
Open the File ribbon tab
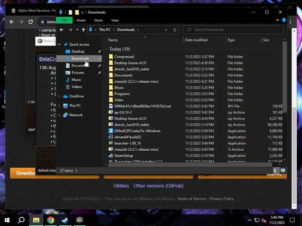coord(64,20)
